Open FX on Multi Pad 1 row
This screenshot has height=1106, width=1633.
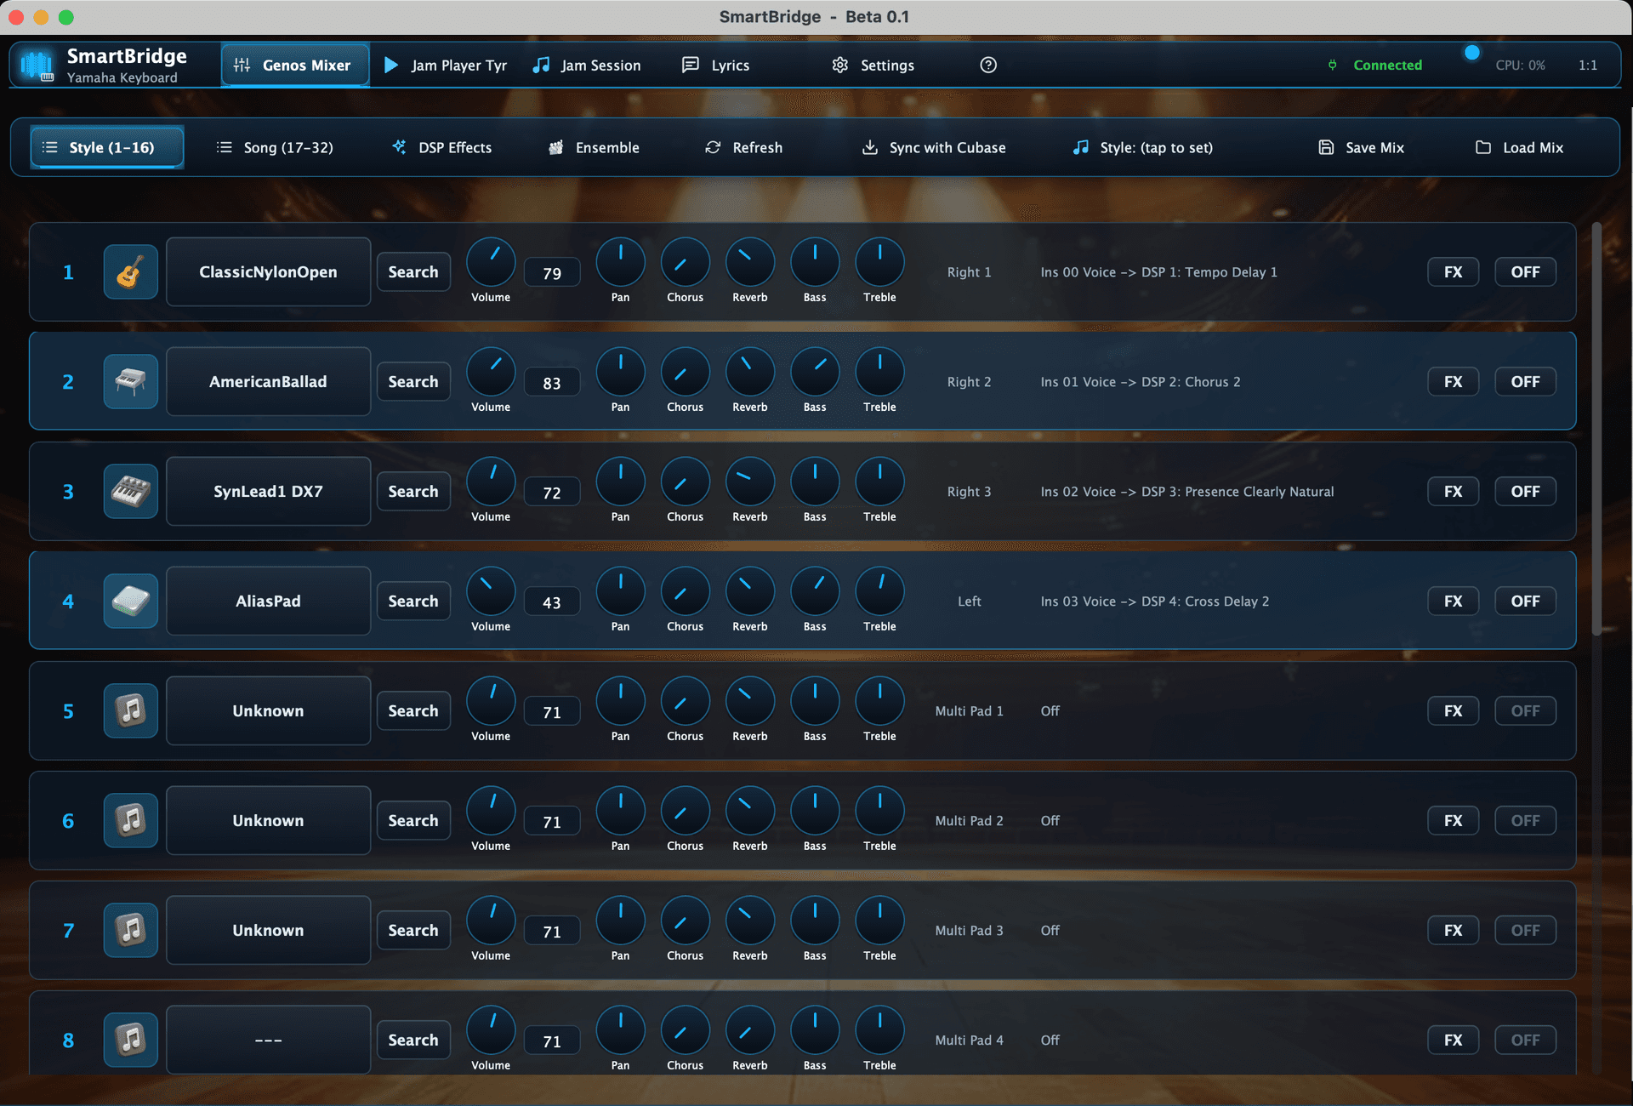click(x=1453, y=711)
